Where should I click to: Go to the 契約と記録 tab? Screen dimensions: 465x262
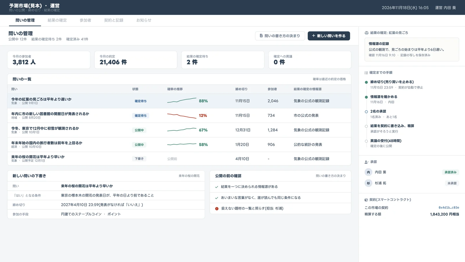(114, 20)
